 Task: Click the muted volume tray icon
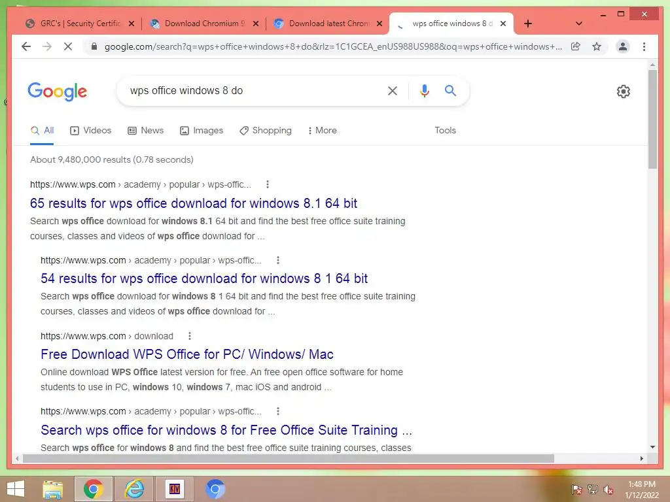coord(608,490)
